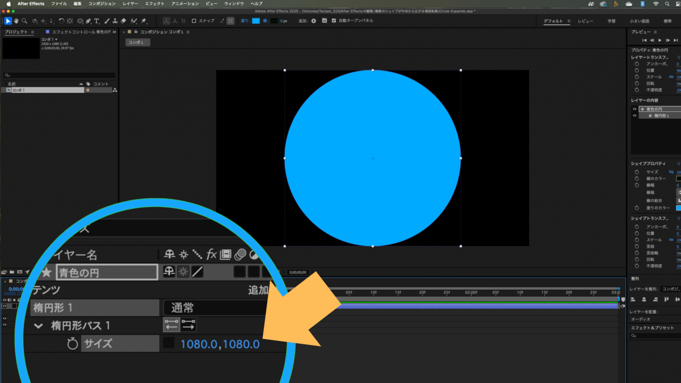Click the project panel search field

pos(60,75)
